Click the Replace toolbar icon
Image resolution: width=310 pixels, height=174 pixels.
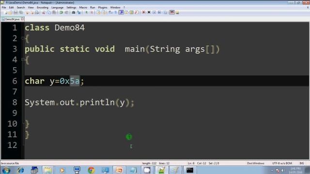(79, 13)
